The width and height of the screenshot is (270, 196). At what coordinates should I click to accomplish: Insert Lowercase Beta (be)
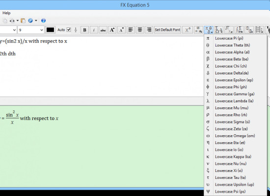click(235, 59)
